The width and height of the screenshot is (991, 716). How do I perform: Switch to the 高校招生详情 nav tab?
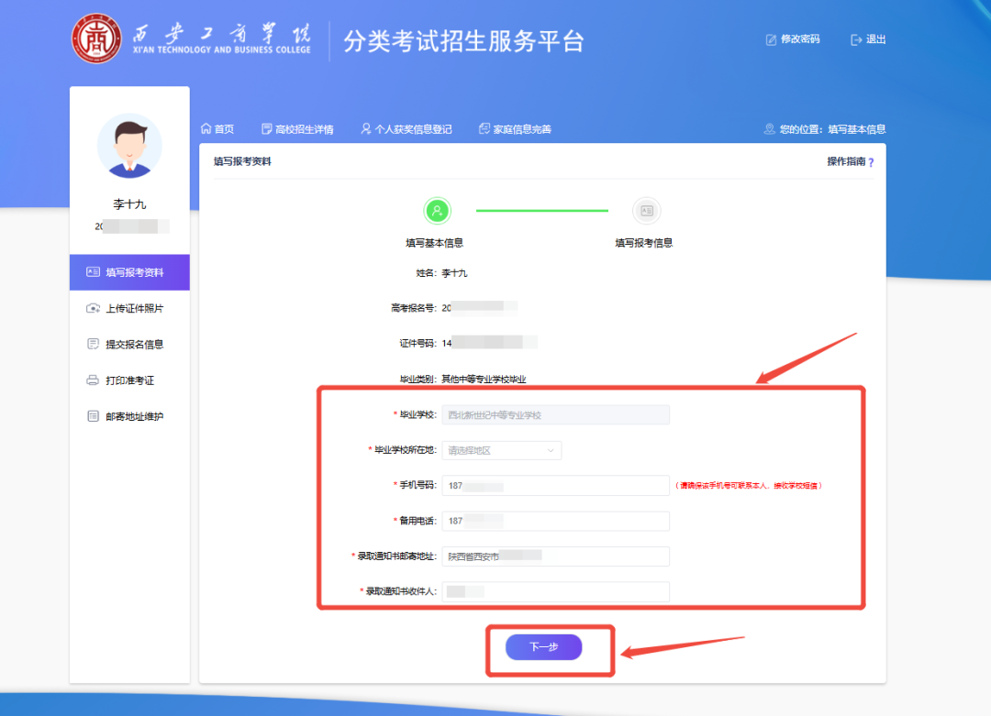[294, 128]
